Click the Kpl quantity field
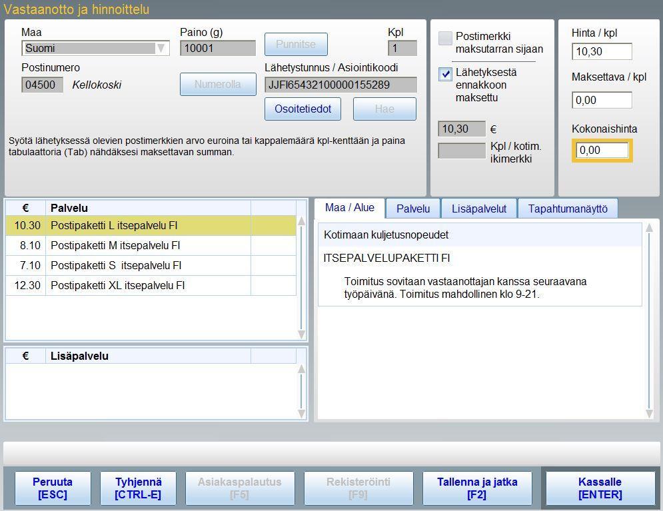 402,48
